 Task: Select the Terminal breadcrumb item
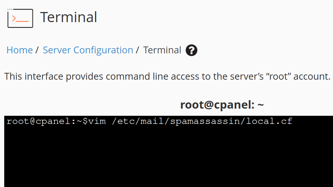pyautogui.click(x=162, y=50)
